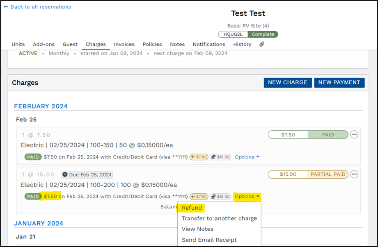The width and height of the screenshot is (378, 247).
Task: Switch to the Invoices tab
Action: point(124,44)
